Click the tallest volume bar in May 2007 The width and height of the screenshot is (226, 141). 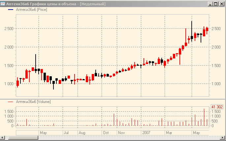[x=204, y=117]
